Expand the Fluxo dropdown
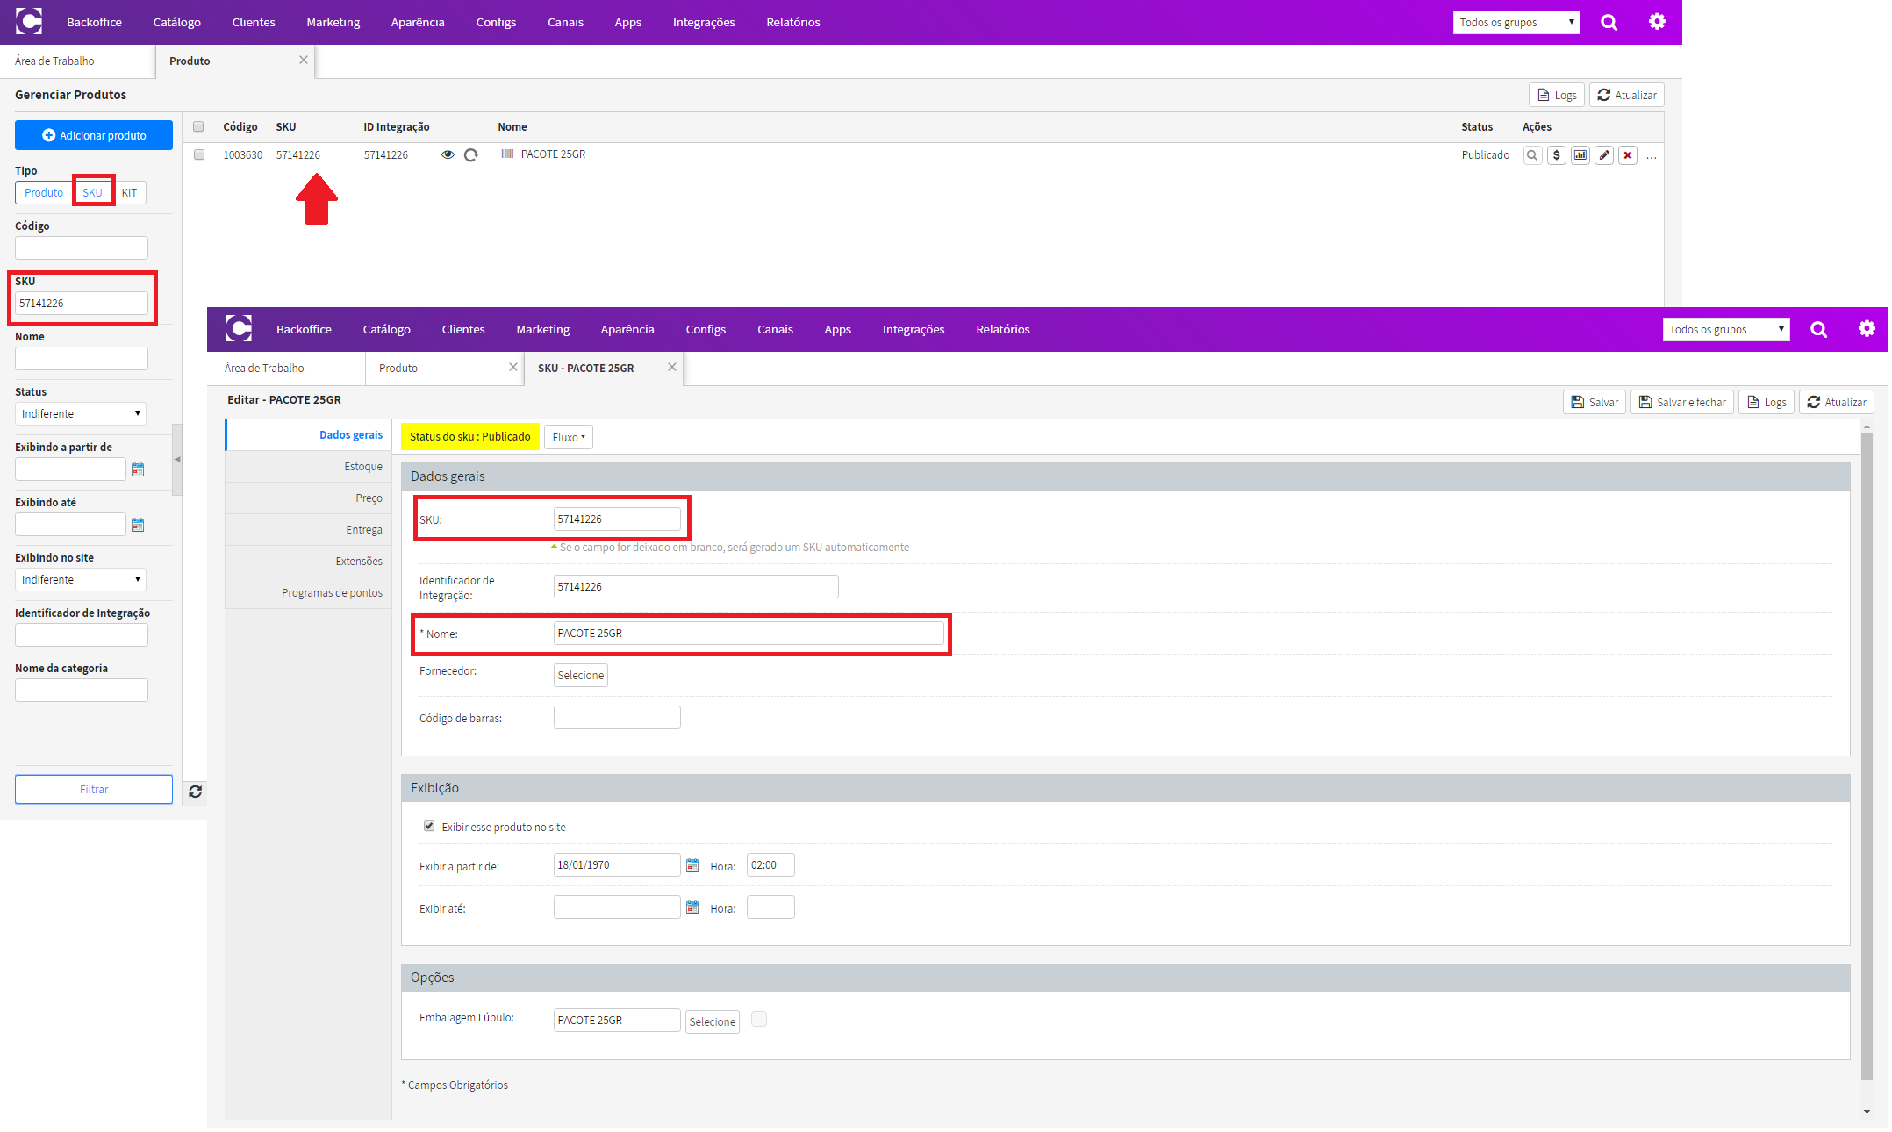Viewport: 1892px width, 1132px height. [569, 437]
